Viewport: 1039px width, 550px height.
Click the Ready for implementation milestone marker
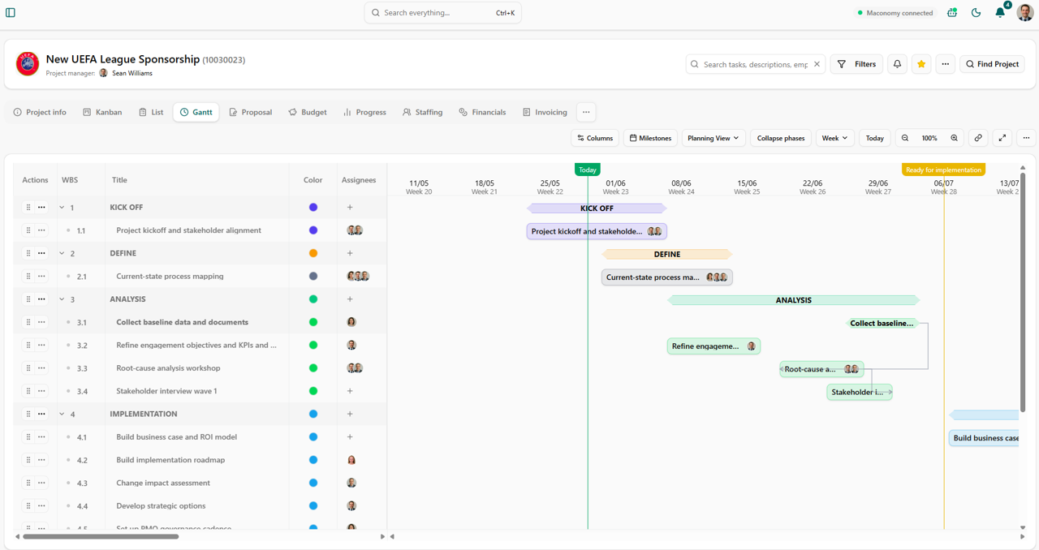pyautogui.click(x=943, y=170)
